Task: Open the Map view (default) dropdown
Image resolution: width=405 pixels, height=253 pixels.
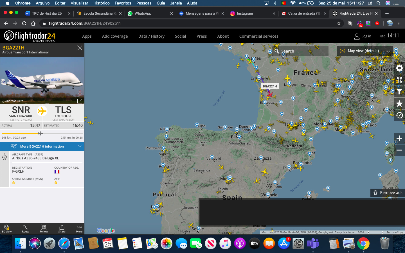Action: (x=365, y=51)
